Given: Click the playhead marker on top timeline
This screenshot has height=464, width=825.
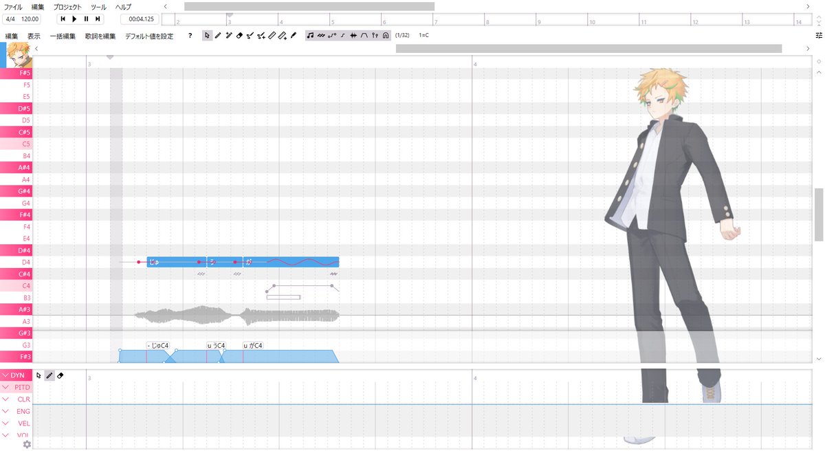Looking at the screenshot, I should pos(230,14).
